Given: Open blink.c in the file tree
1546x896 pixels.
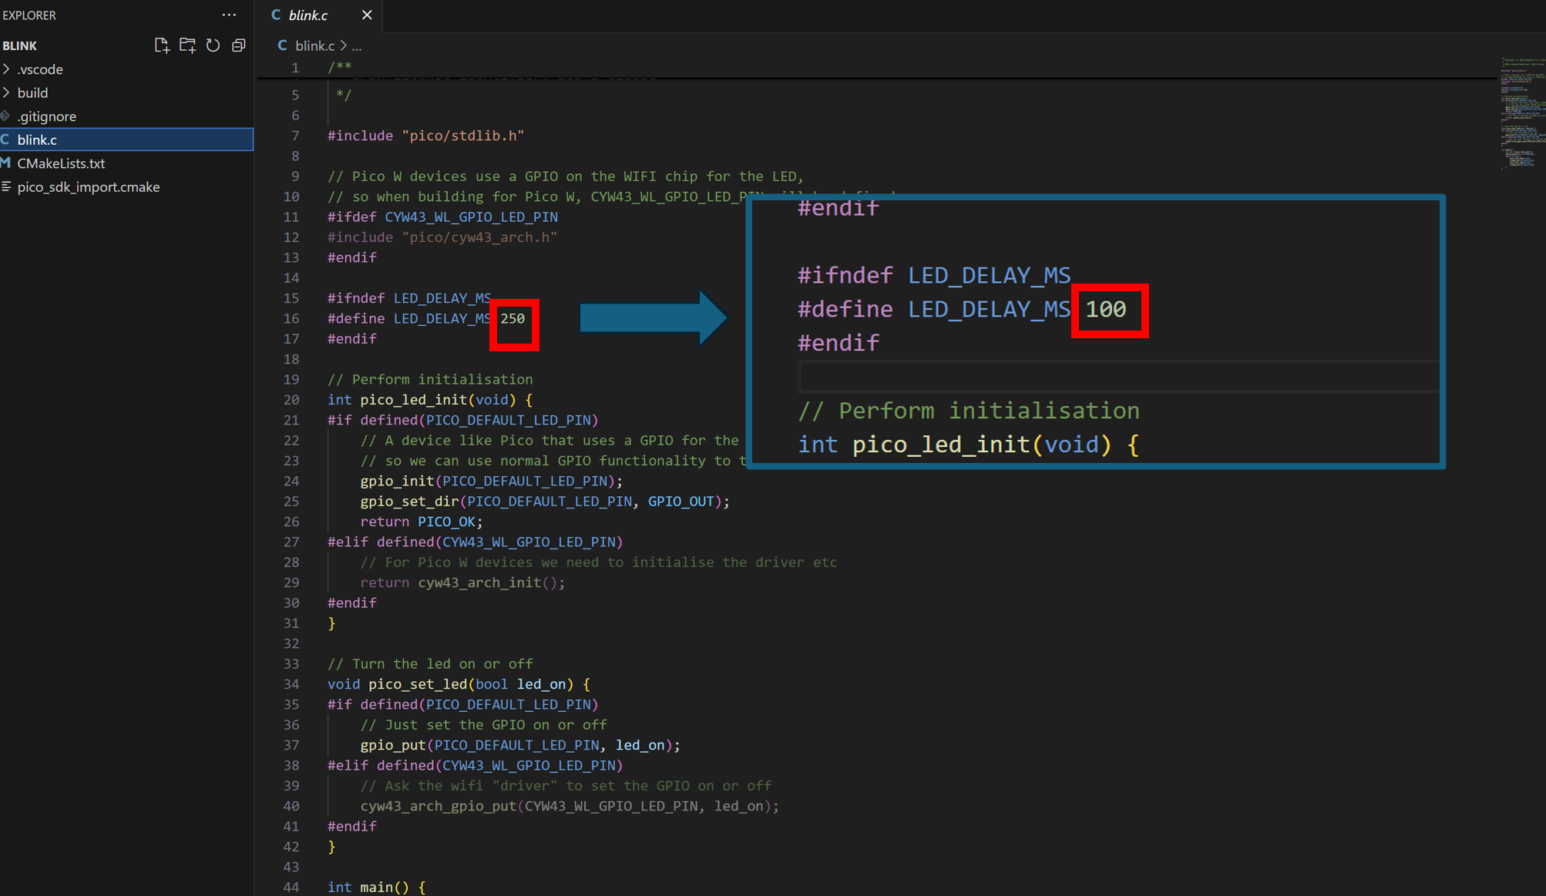Looking at the screenshot, I should coord(126,139).
